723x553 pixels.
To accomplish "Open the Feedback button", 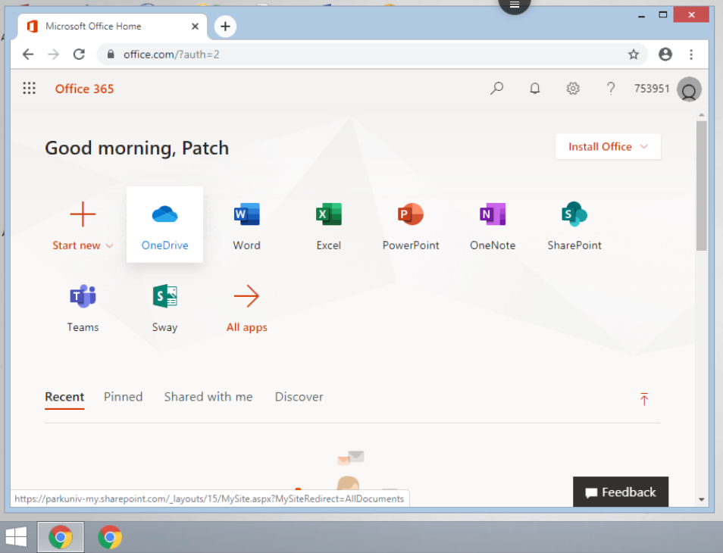I will pyautogui.click(x=621, y=492).
